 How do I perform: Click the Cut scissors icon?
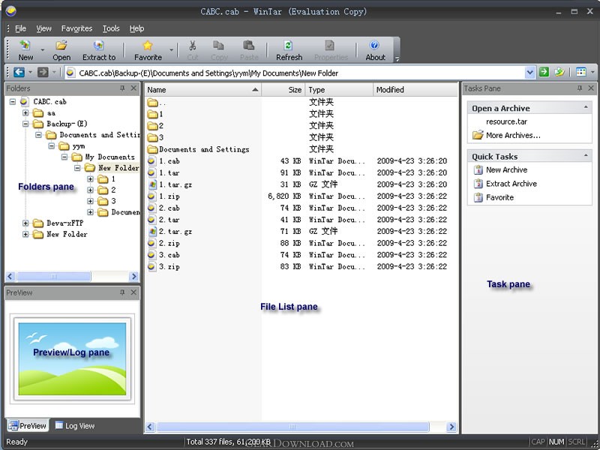tap(193, 46)
